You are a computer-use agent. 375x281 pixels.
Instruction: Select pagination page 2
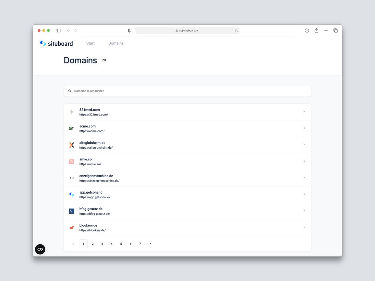pos(93,244)
